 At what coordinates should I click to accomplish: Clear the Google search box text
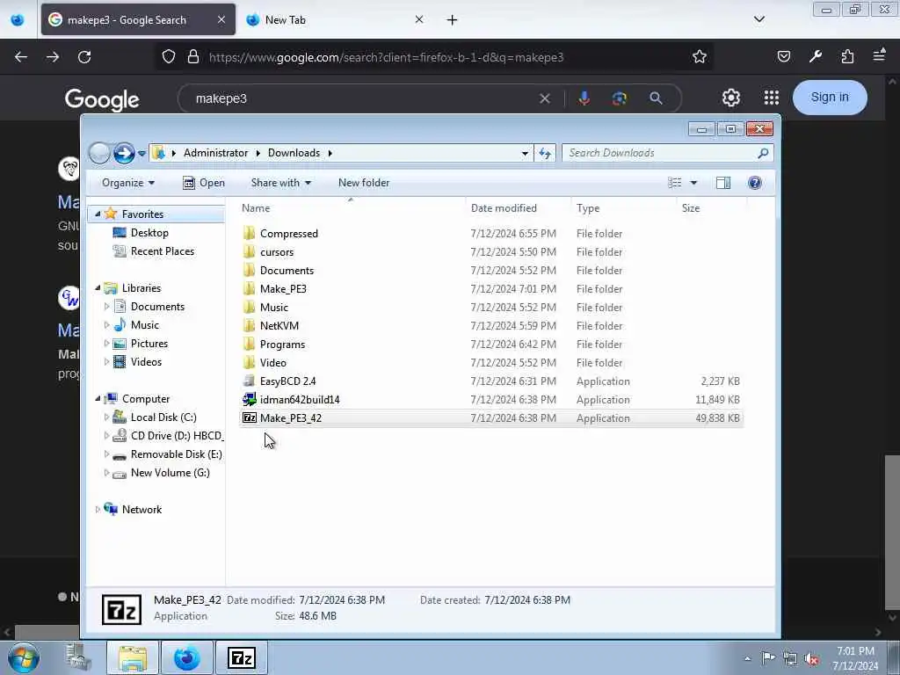coord(545,98)
